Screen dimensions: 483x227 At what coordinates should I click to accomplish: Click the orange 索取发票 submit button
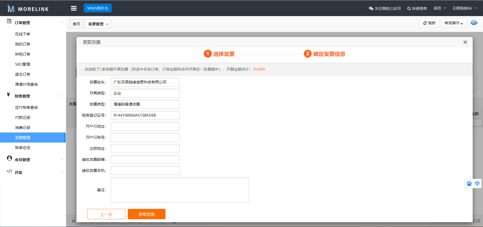tap(146, 214)
